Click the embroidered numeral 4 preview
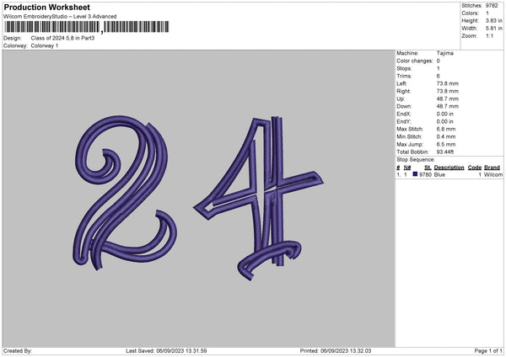The height and width of the screenshot is (357, 506). (258, 198)
